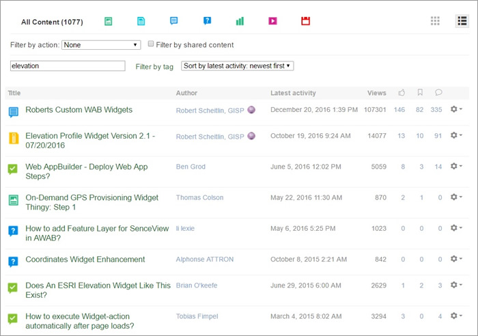Viewport: 478px width, 336px height.
Task: Filter content by discussions icon
Action: tap(174, 21)
